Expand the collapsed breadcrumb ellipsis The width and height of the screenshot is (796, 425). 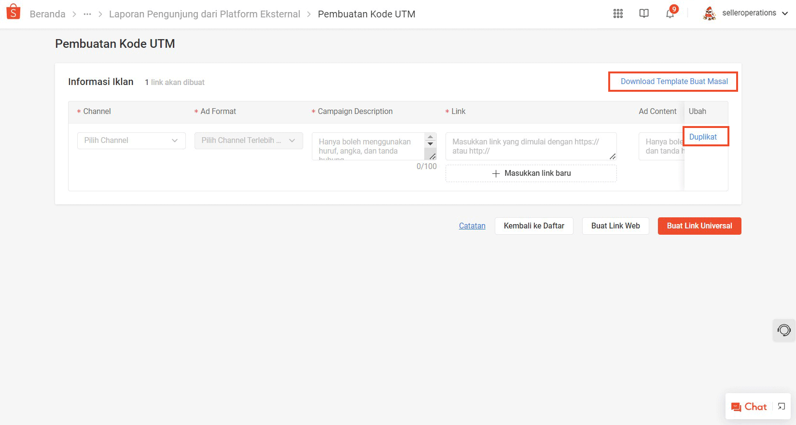coord(87,14)
